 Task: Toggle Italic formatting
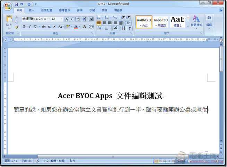point(30,26)
